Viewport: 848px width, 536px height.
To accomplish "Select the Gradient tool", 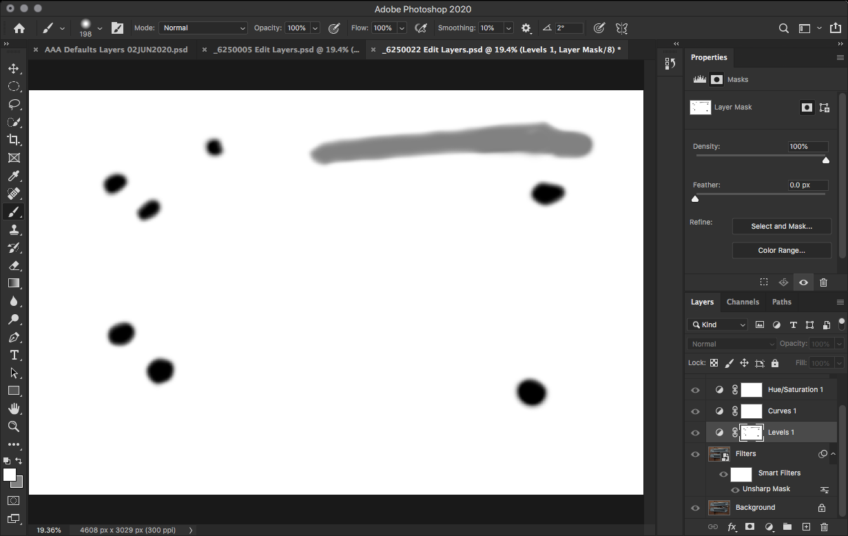I will pyautogui.click(x=14, y=283).
